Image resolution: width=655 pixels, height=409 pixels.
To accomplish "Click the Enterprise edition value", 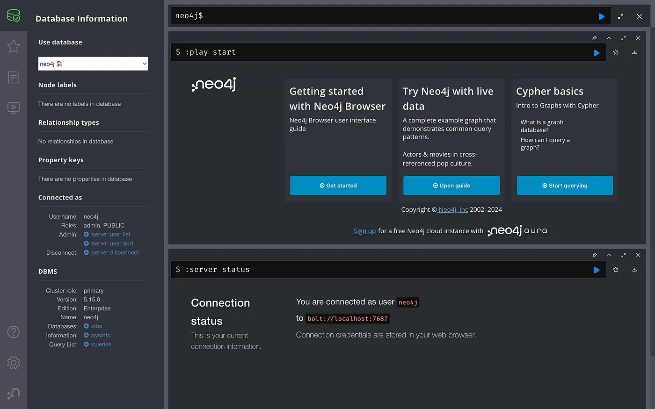I will pos(97,309).
